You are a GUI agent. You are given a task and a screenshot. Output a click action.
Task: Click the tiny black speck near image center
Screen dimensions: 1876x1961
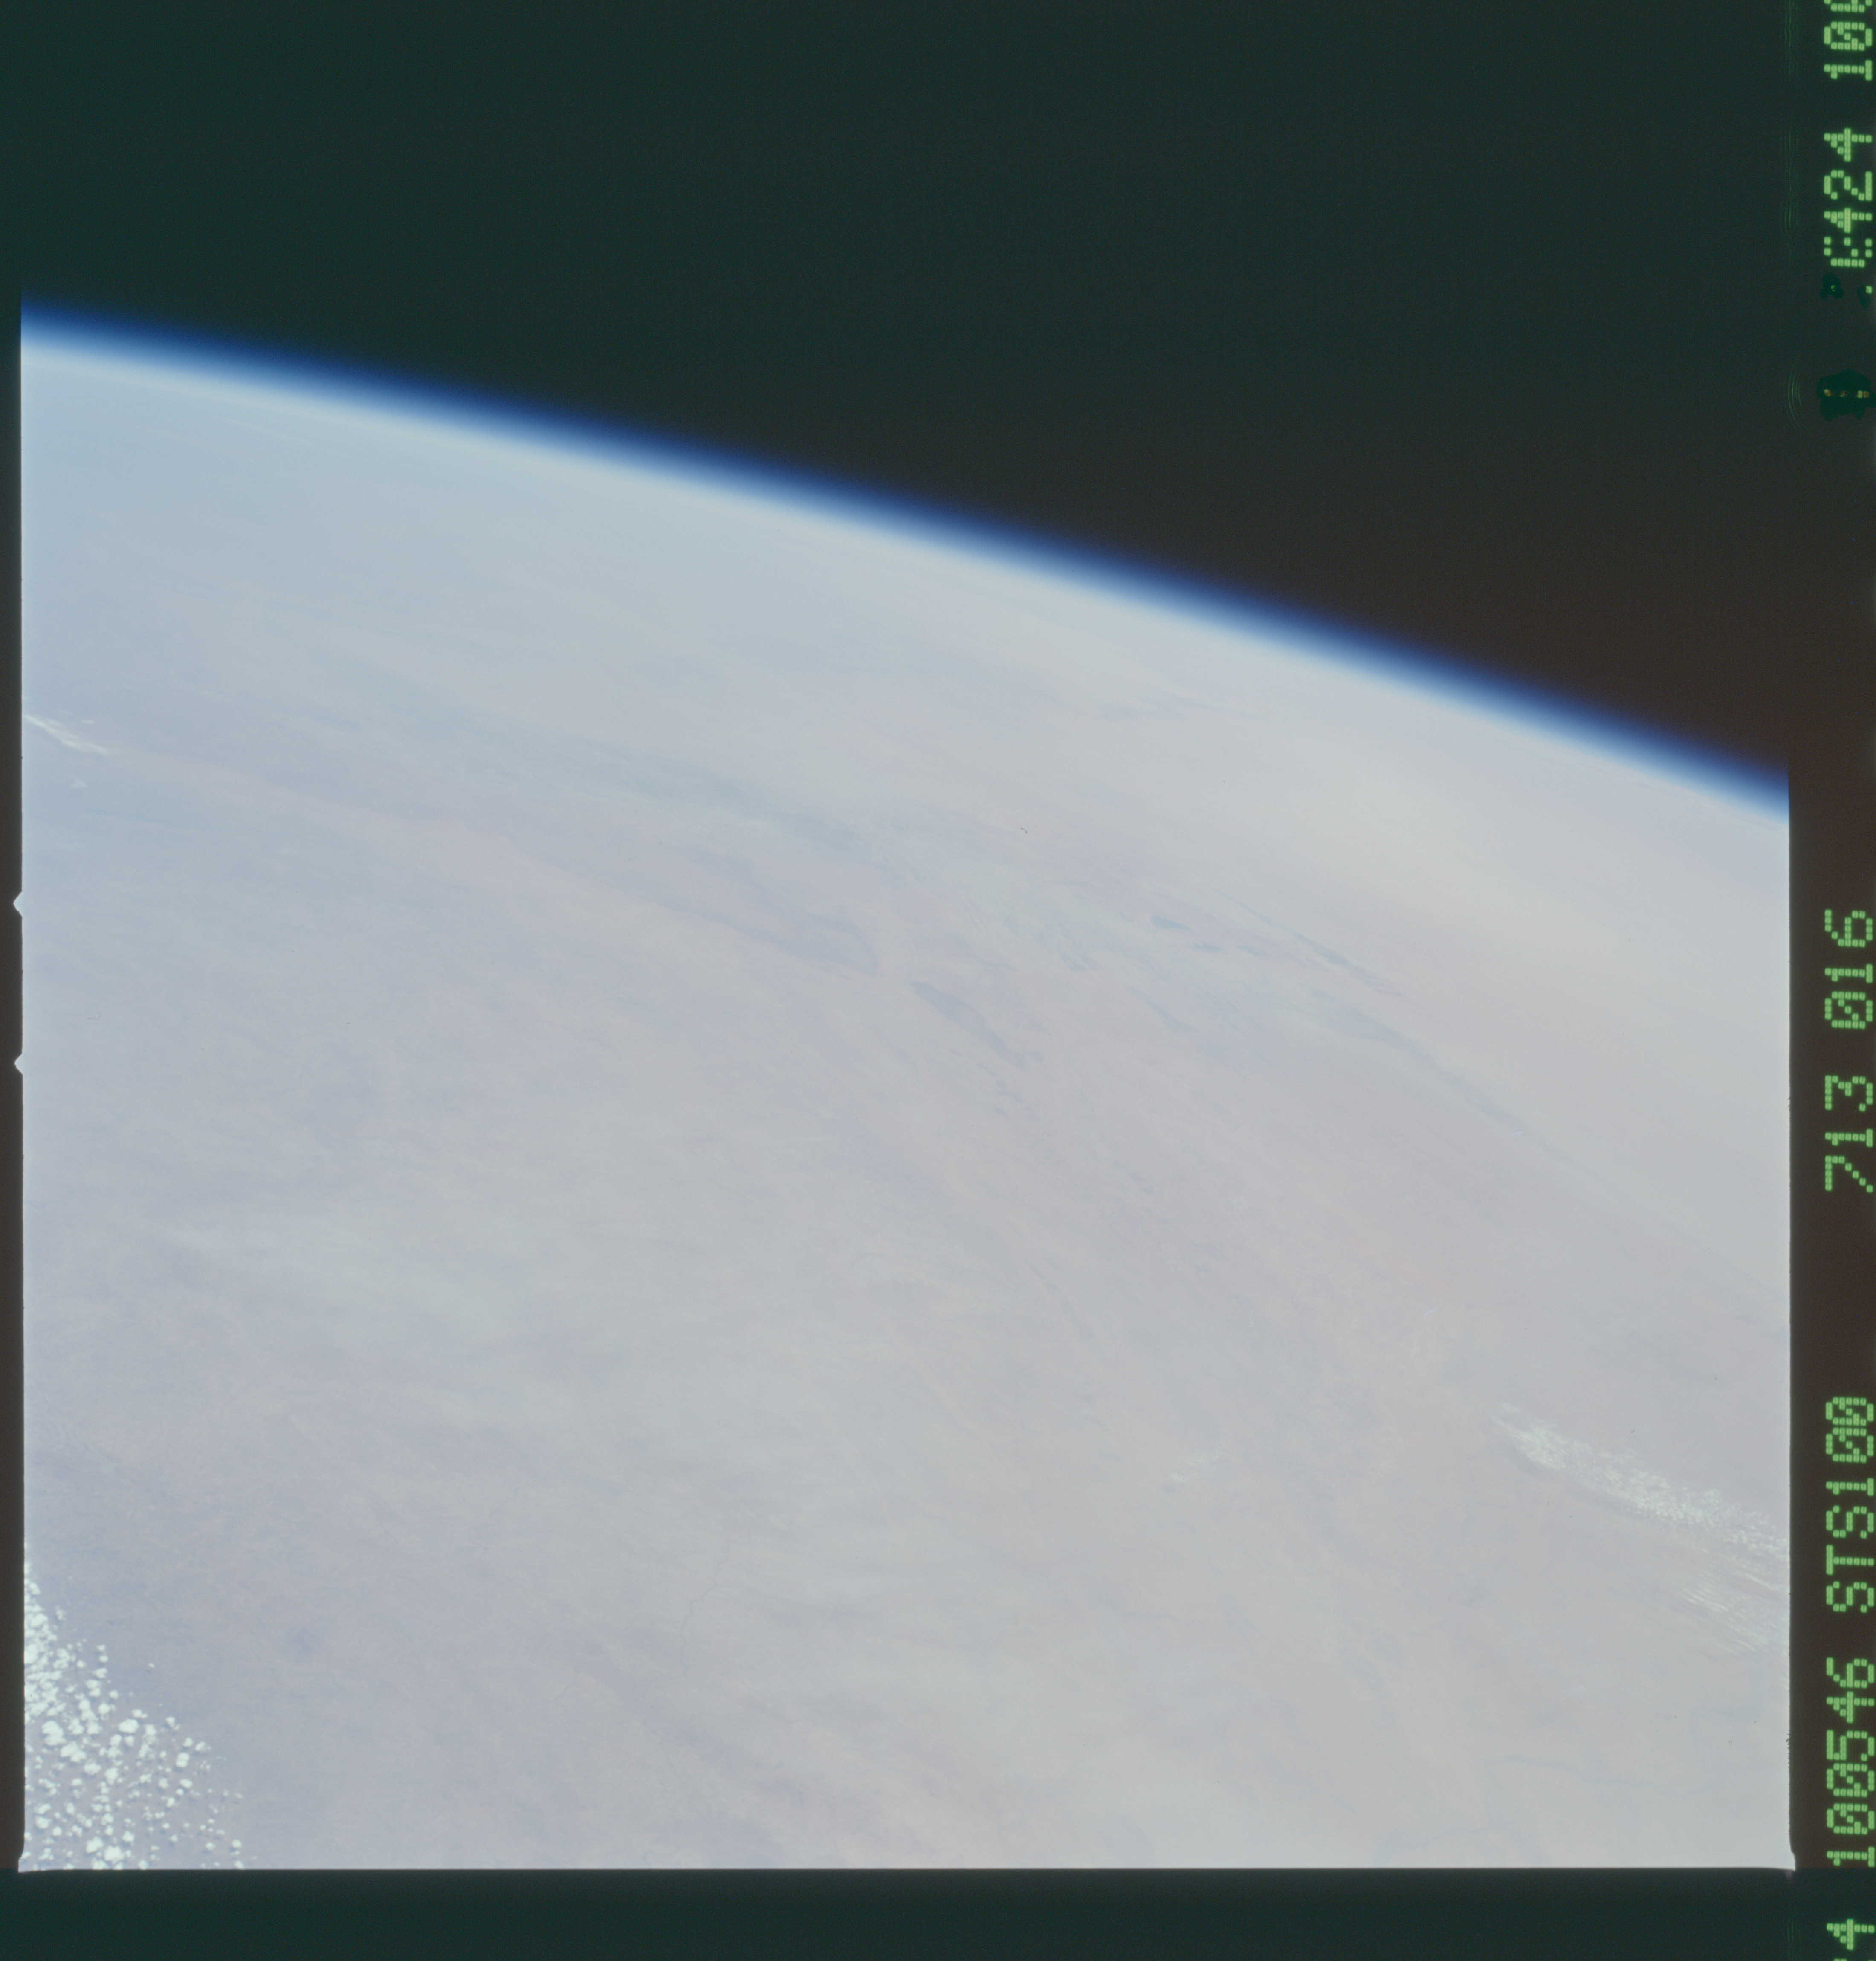(1024, 829)
